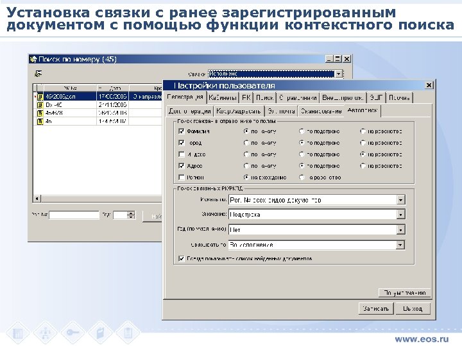Image resolution: width=462 pixels, height=346 pixels.
Task: Toggle the Фамилия checkbox
Action: [182, 131]
